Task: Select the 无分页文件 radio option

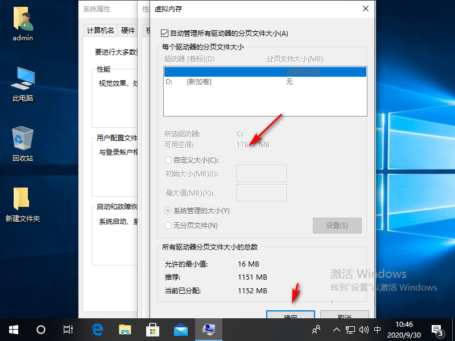Action: (x=168, y=225)
